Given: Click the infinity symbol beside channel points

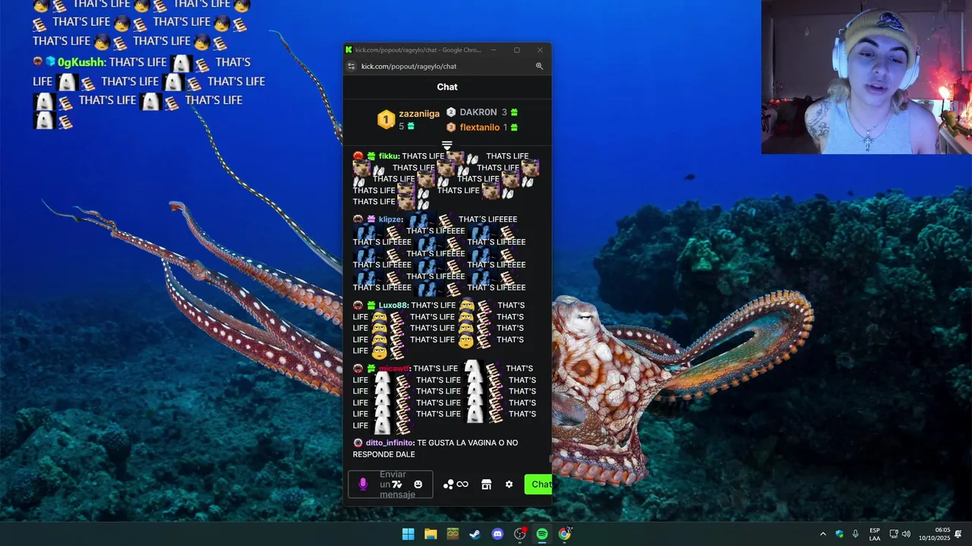Looking at the screenshot, I should click(x=462, y=485).
